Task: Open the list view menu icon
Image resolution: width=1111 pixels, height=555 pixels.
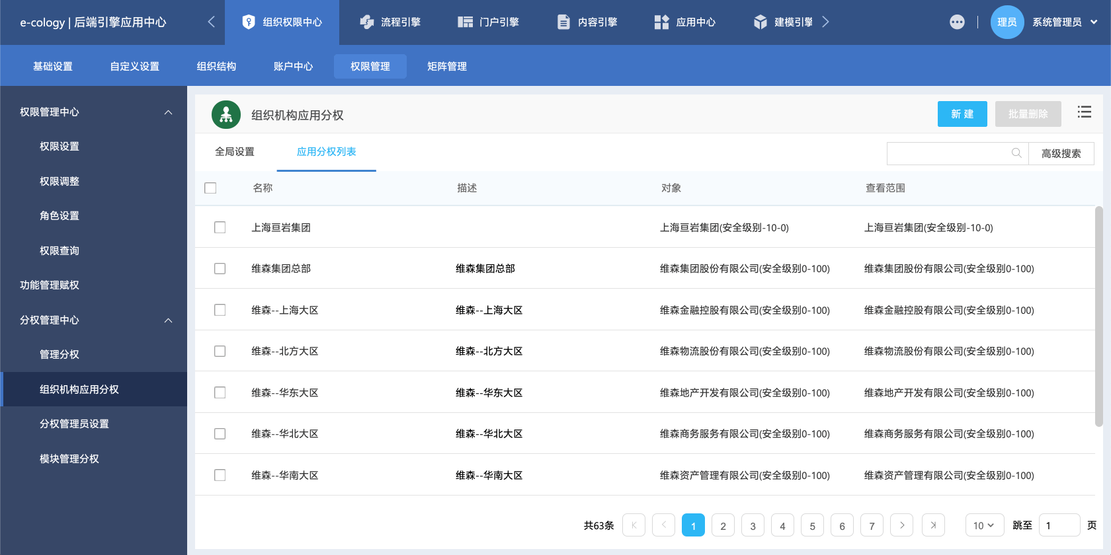Action: pos(1085,112)
